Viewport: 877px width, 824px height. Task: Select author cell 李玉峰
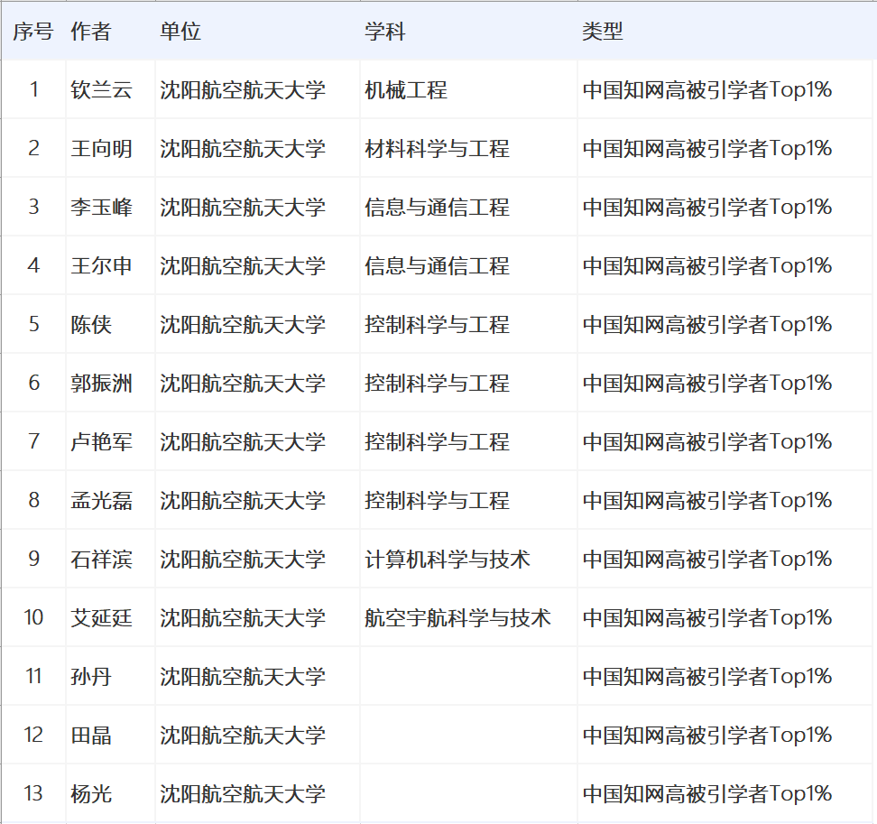(x=101, y=208)
